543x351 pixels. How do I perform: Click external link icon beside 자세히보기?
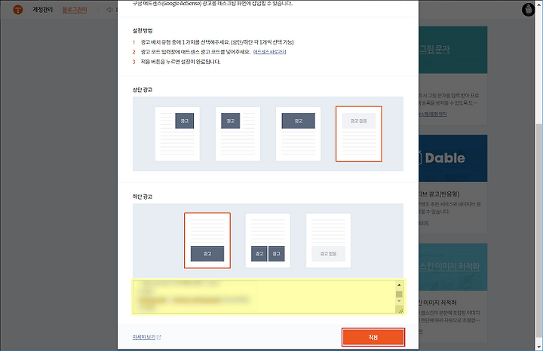pyautogui.click(x=159, y=337)
